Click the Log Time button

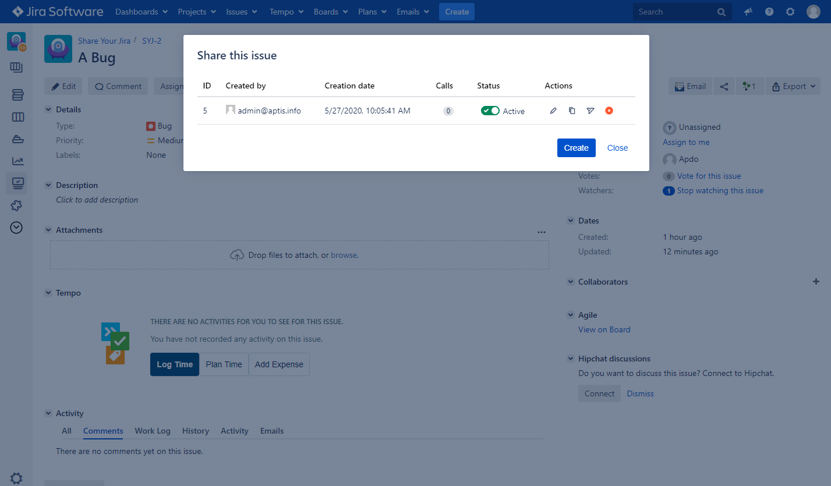174,364
